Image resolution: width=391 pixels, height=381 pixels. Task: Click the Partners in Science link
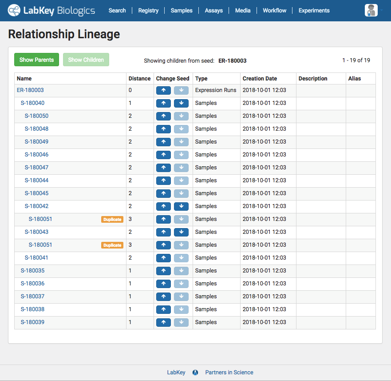pyautogui.click(x=229, y=373)
